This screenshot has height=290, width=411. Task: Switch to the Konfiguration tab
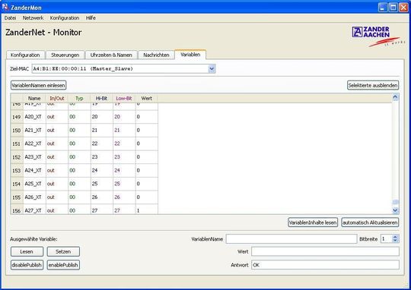point(25,55)
